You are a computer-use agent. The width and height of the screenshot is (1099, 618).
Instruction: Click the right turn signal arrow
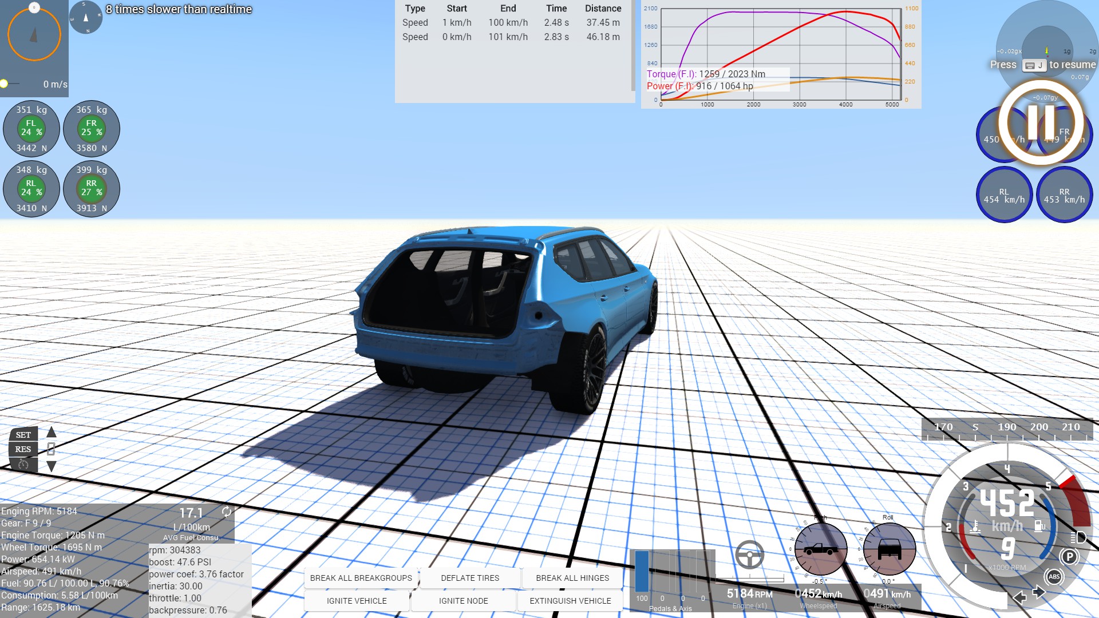tap(1039, 592)
